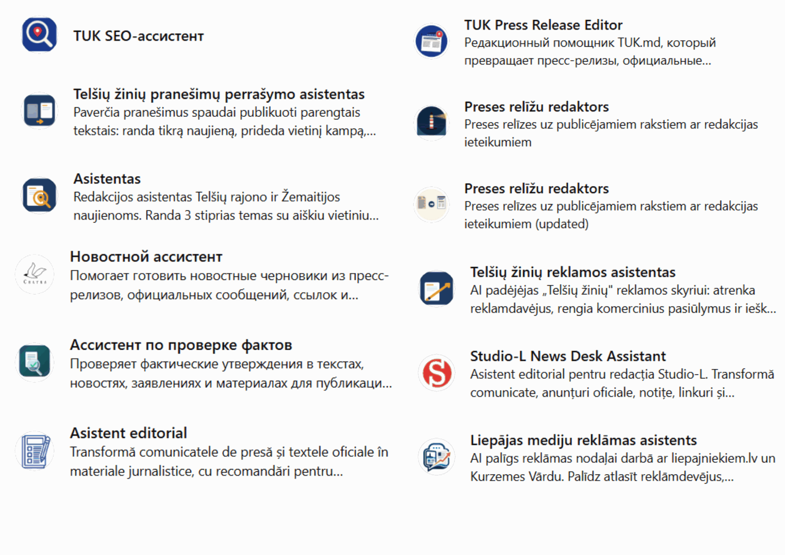Click description 'Transformă comunicatele de presă și textele'
The image size is (785, 555).
pyautogui.click(x=229, y=452)
